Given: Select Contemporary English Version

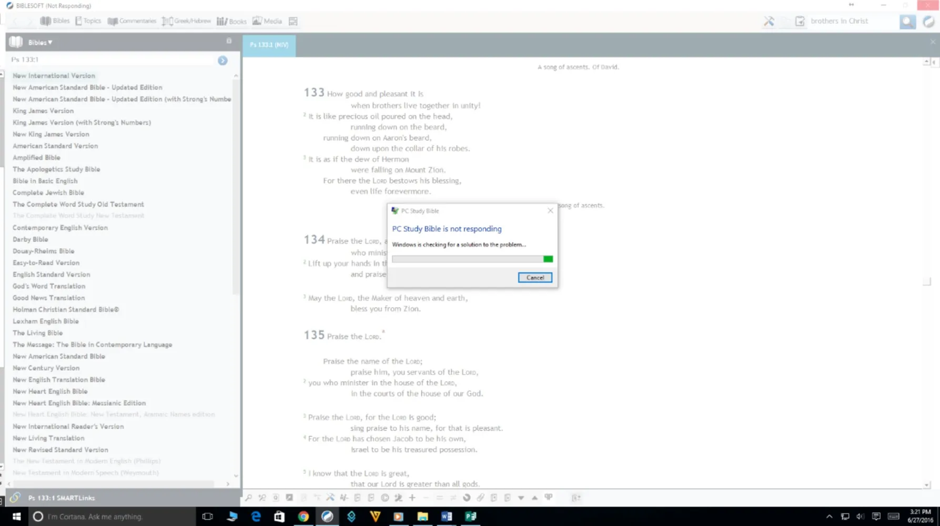Looking at the screenshot, I should (x=60, y=228).
